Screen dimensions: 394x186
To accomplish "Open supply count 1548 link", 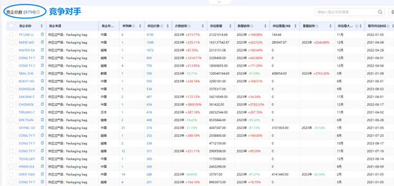I will point(150,42).
